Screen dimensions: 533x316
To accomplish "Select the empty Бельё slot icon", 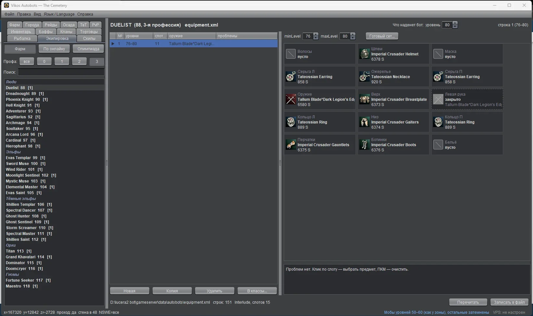I will pyautogui.click(x=438, y=145).
